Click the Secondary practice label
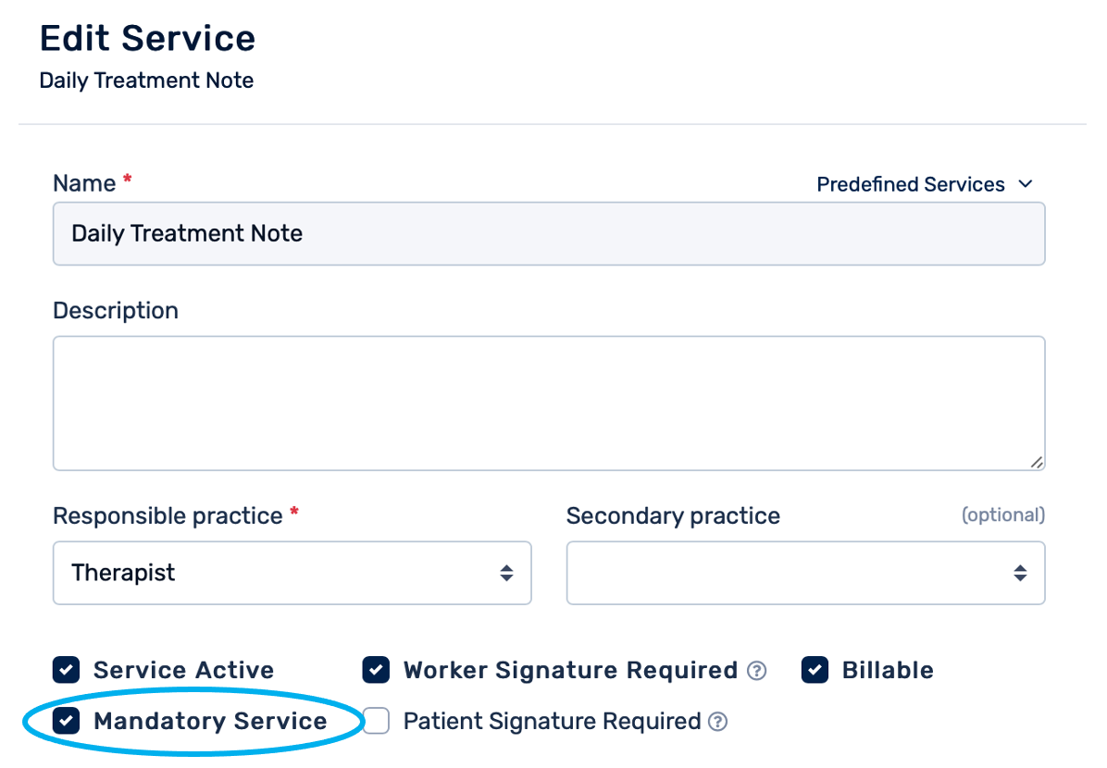The width and height of the screenshot is (1107, 768). click(x=673, y=515)
